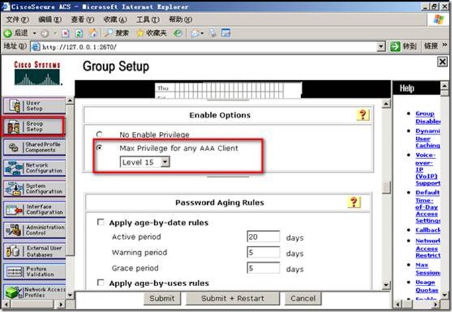This screenshot has height=312, width=452.
Task: Click the Active period days field
Action: (263, 236)
